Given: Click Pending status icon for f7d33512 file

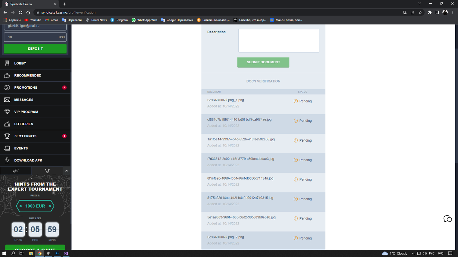Looking at the screenshot, I should 296,160.
